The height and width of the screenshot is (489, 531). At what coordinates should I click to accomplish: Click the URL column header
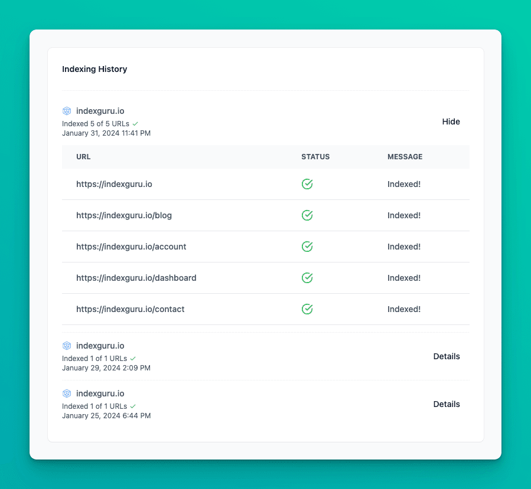[x=83, y=157]
